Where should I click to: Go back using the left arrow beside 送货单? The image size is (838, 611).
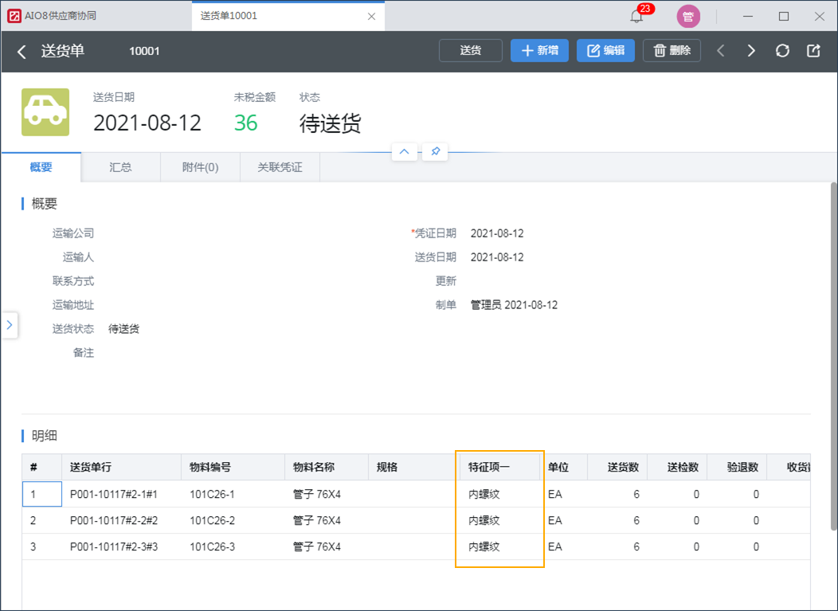click(x=22, y=51)
